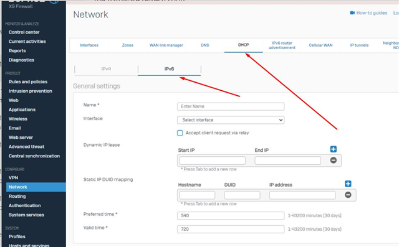Add a new Dynamic IP lease row
Image resolution: width=399 pixels, height=247 pixels.
pos(334,149)
